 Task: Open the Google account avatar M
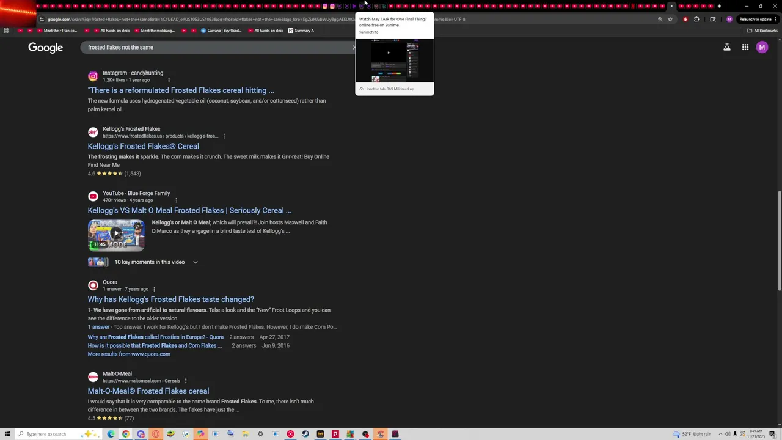[x=762, y=47]
